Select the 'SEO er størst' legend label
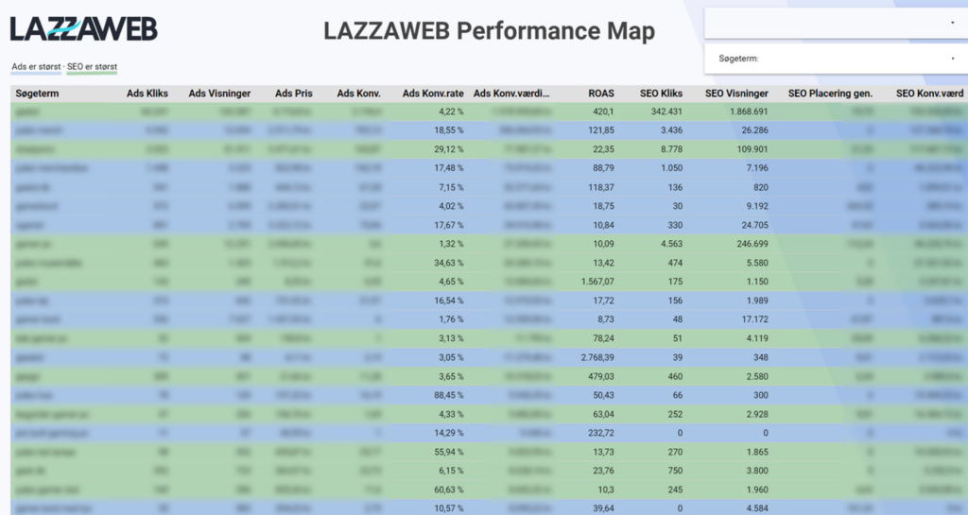 [92, 66]
